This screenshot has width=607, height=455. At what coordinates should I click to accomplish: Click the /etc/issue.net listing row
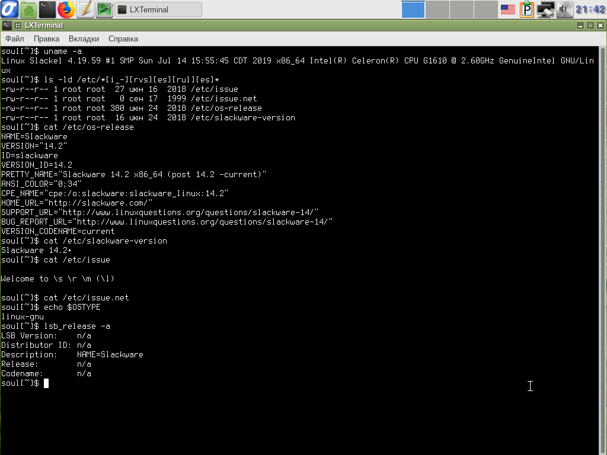(x=129, y=99)
